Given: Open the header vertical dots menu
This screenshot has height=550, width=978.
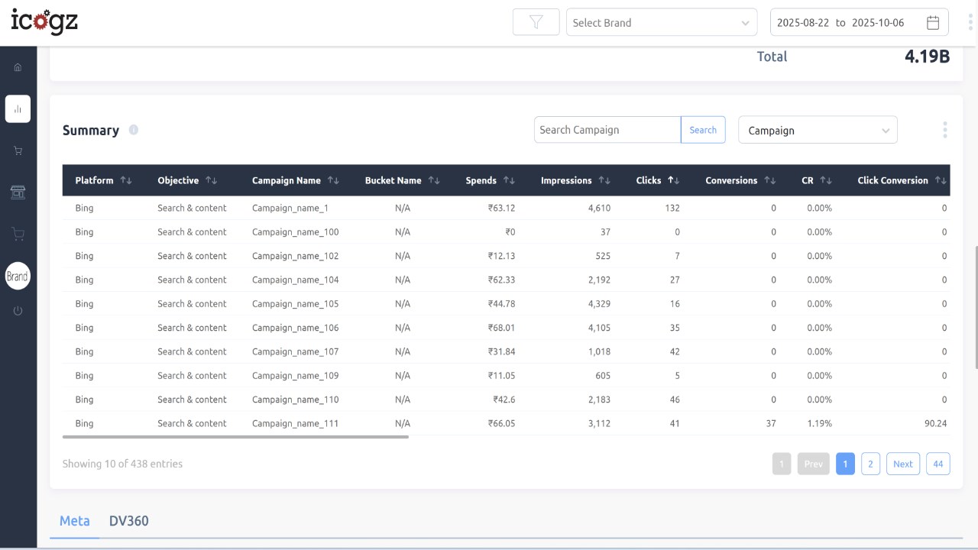Looking at the screenshot, I should 970,22.
